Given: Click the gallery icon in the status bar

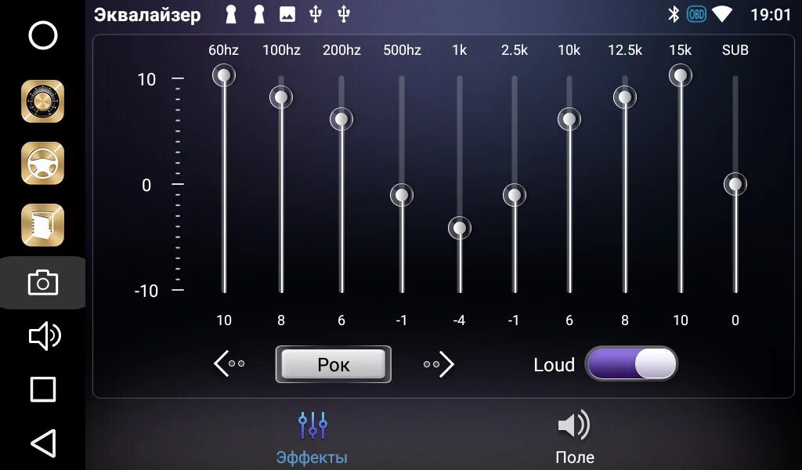Looking at the screenshot, I should click(287, 13).
